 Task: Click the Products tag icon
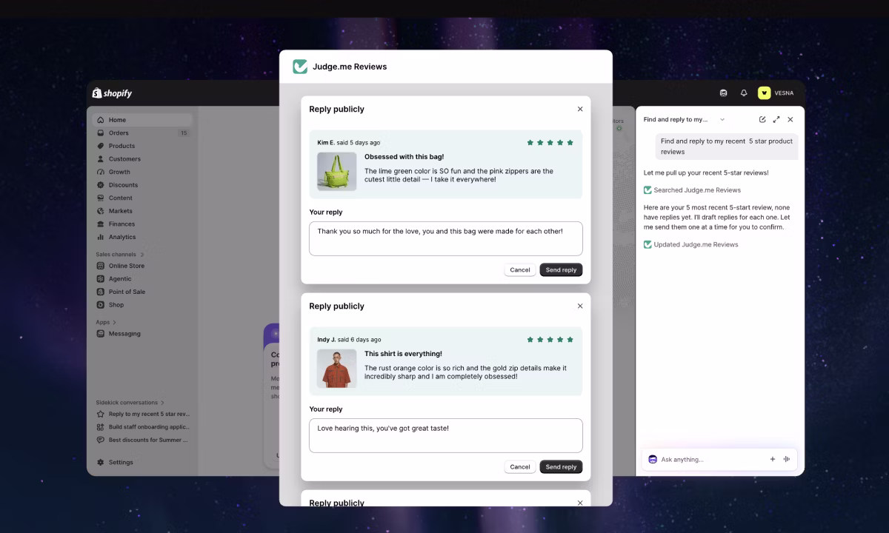point(101,146)
